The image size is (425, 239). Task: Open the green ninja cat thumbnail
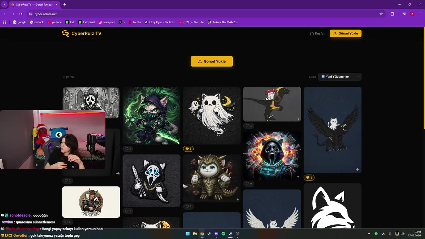151,116
